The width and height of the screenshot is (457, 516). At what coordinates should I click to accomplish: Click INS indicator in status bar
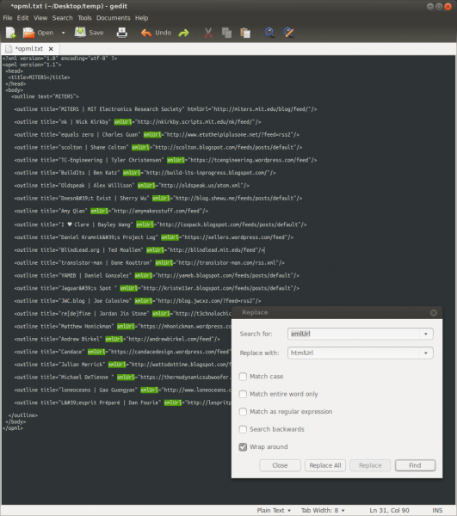click(437, 510)
